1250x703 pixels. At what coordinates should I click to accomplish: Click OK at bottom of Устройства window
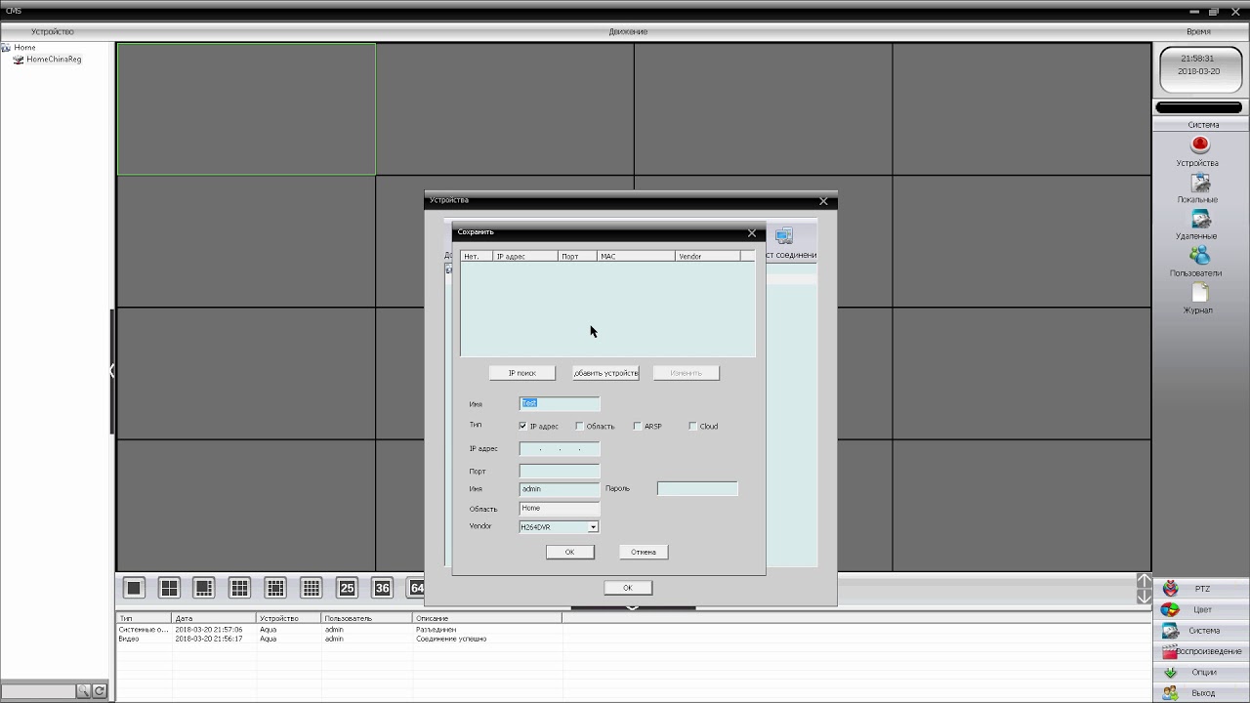pos(627,588)
